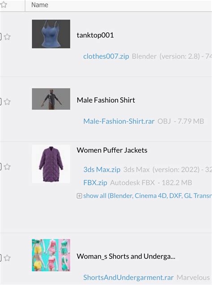Sort by Name column header
The width and height of the screenshot is (212, 285).
click(40, 5)
